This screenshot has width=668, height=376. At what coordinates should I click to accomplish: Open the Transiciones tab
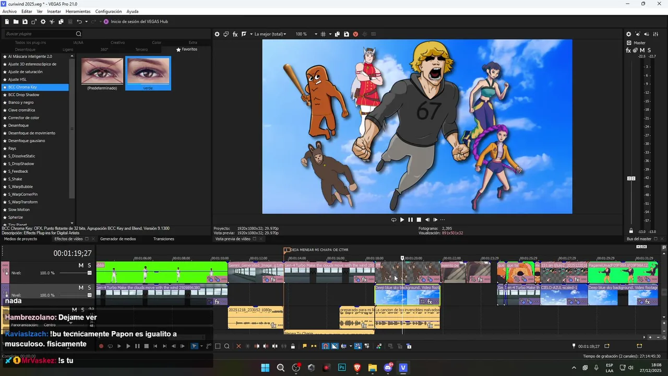(x=164, y=239)
